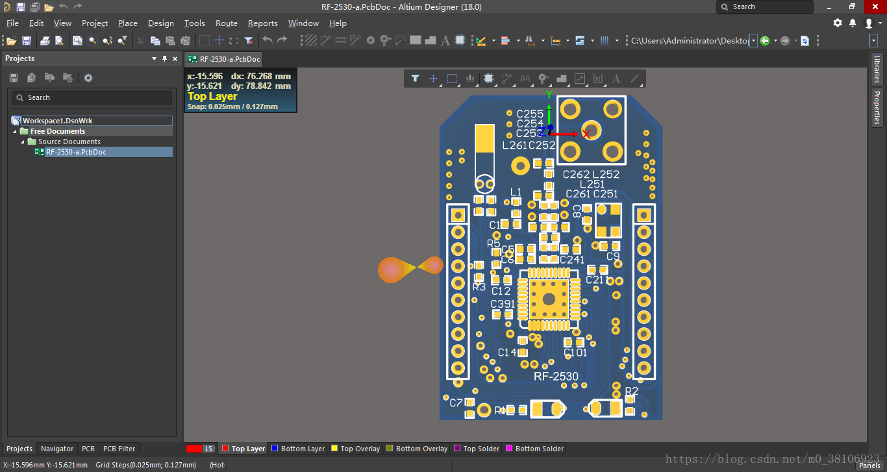Image resolution: width=887 pixels, height=472 pixels.
Task: Select Place String text A icon
Action: coord(445,40)
